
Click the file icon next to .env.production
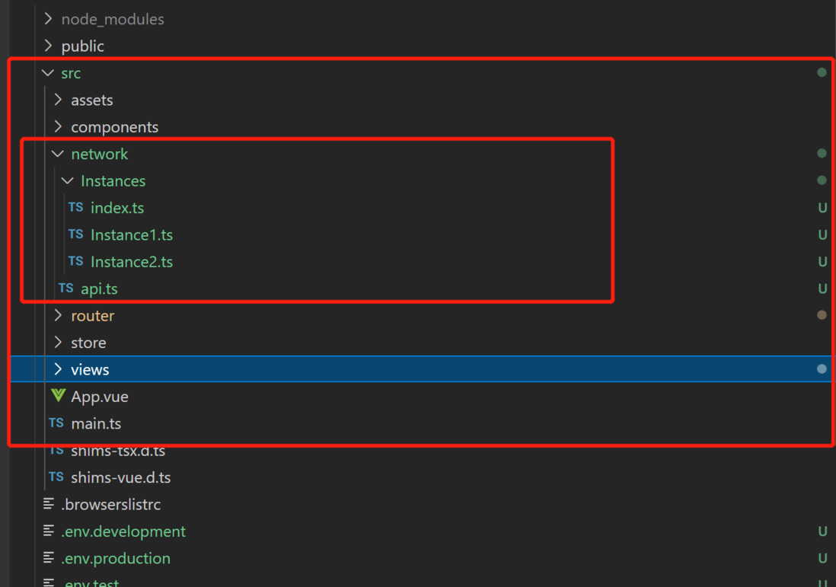[49, 557]
